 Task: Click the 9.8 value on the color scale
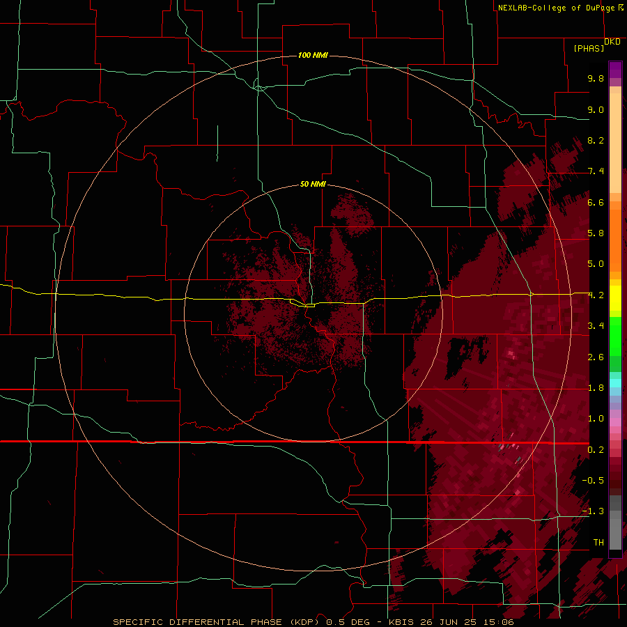pyautogui.click(x=596, y=78)
